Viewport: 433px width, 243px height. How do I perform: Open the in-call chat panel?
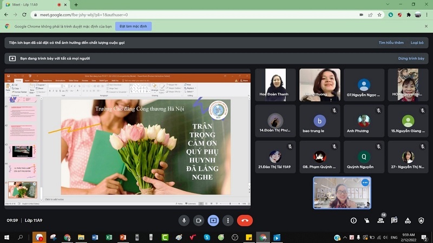[x=394, y=220]
